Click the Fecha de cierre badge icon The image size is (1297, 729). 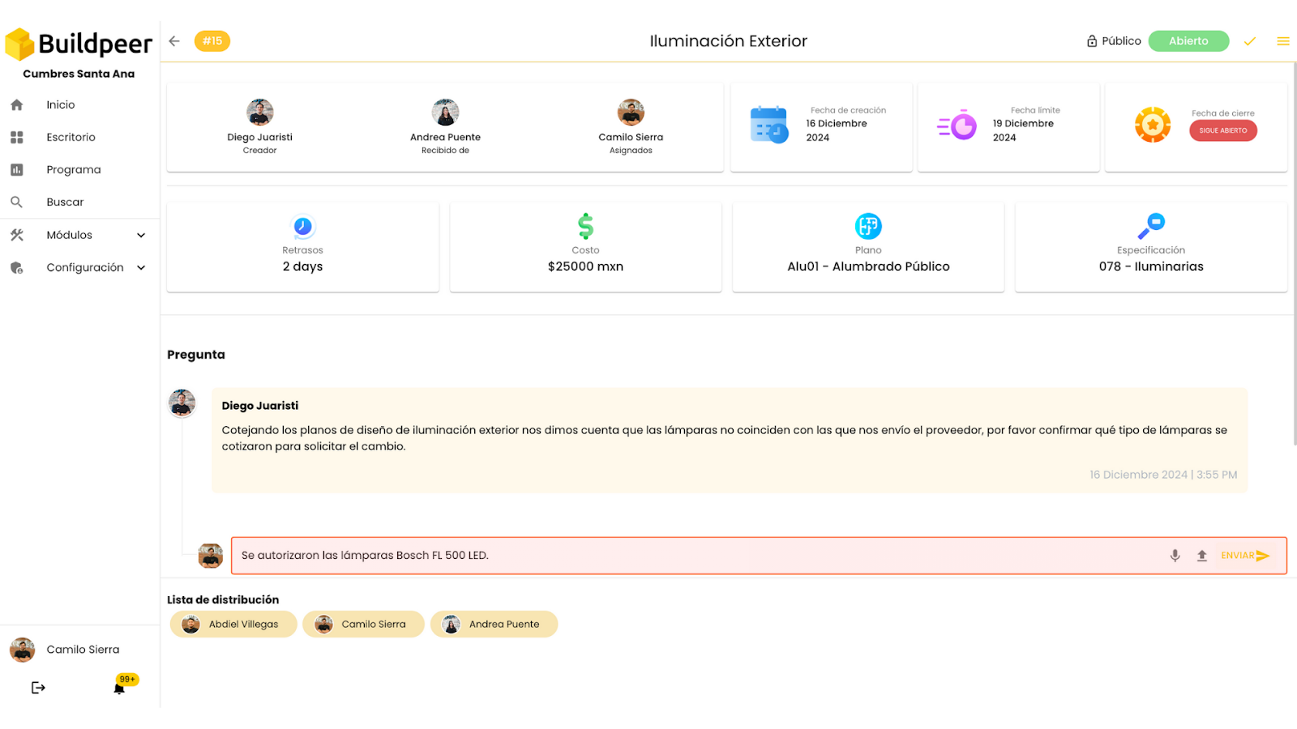tap(1153, 125)
